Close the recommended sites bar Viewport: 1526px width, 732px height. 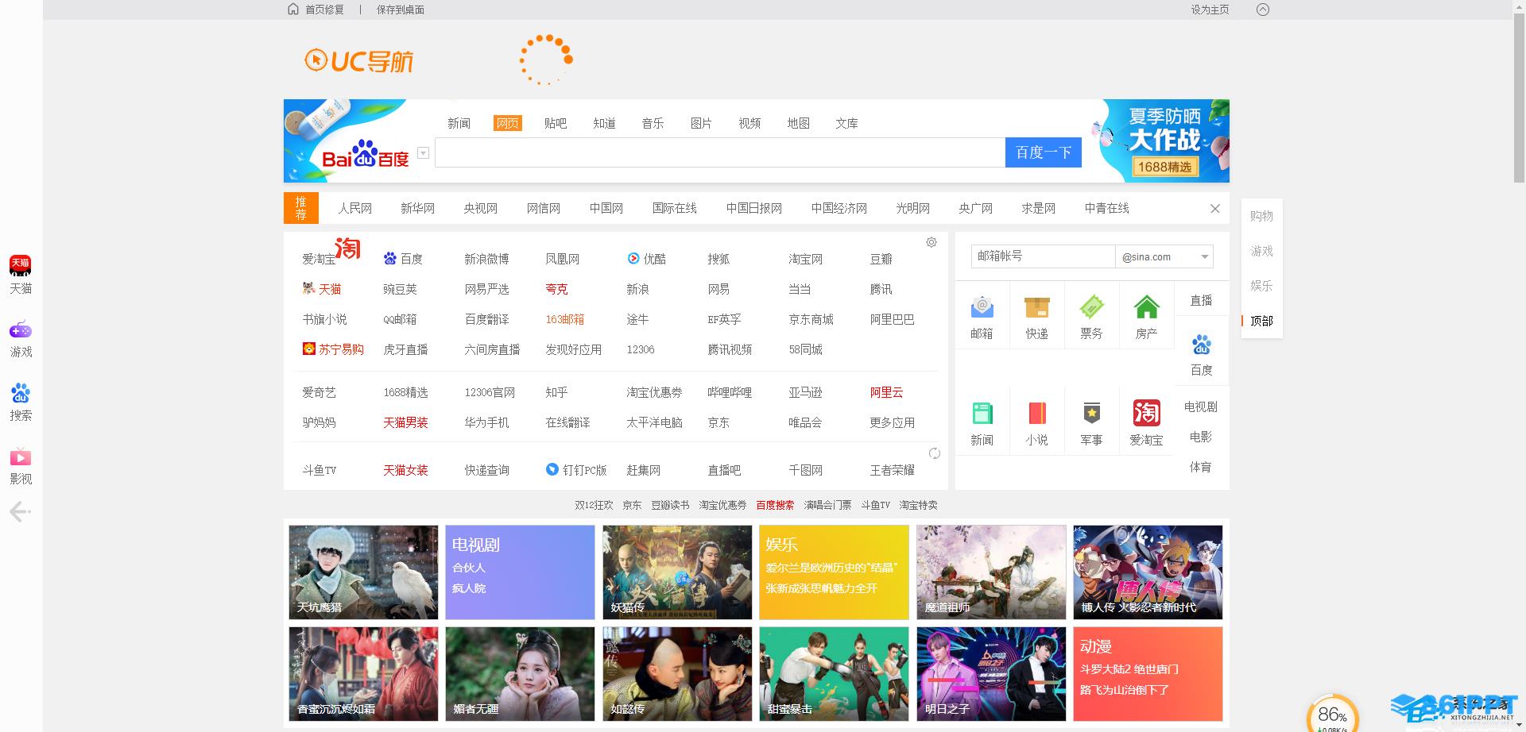(1215, 209)
